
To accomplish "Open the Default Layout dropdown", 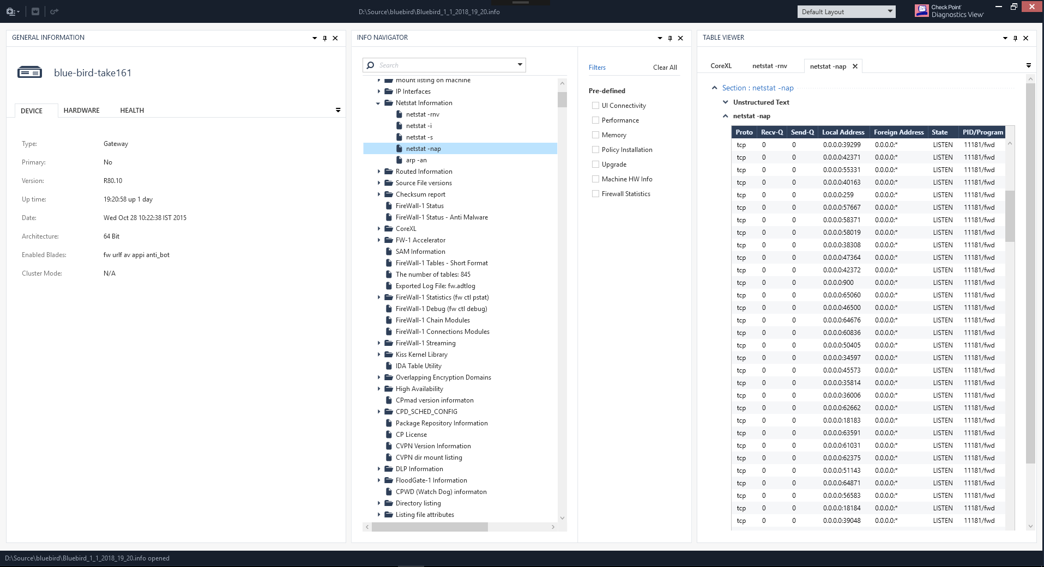I will click(x=847, y=11).
